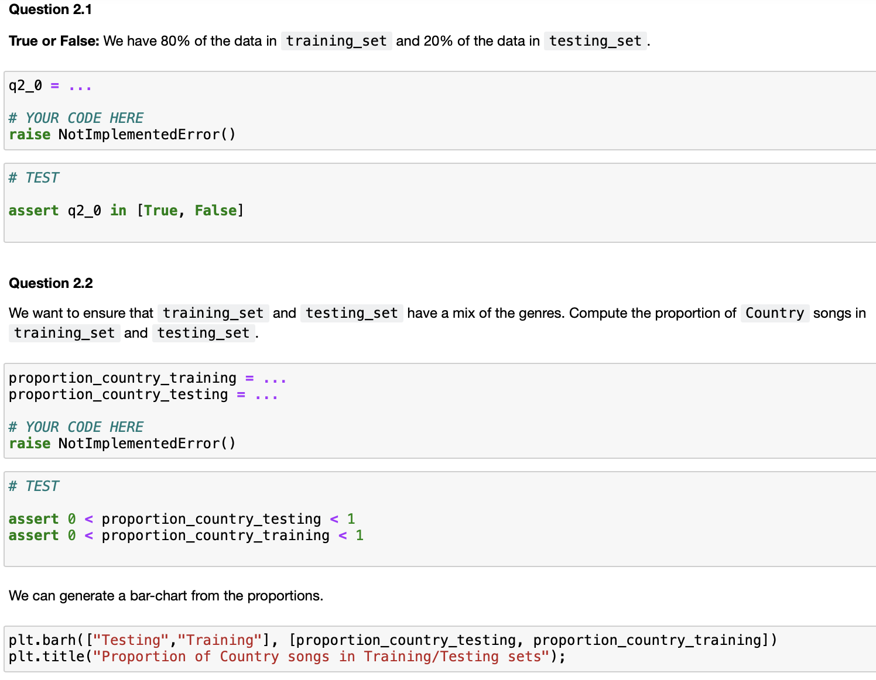Click the Country inline code span
Viewport: 876px width, 680px height.
coord(774,313)
